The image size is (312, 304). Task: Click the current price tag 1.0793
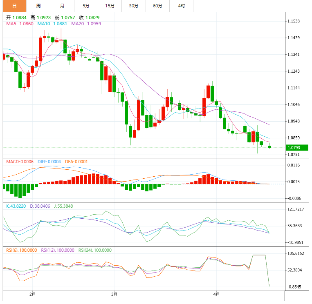297,148
